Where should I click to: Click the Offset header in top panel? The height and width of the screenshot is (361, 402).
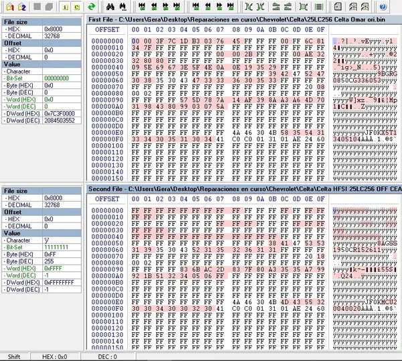pyautogui.click(x=42, y=43)
